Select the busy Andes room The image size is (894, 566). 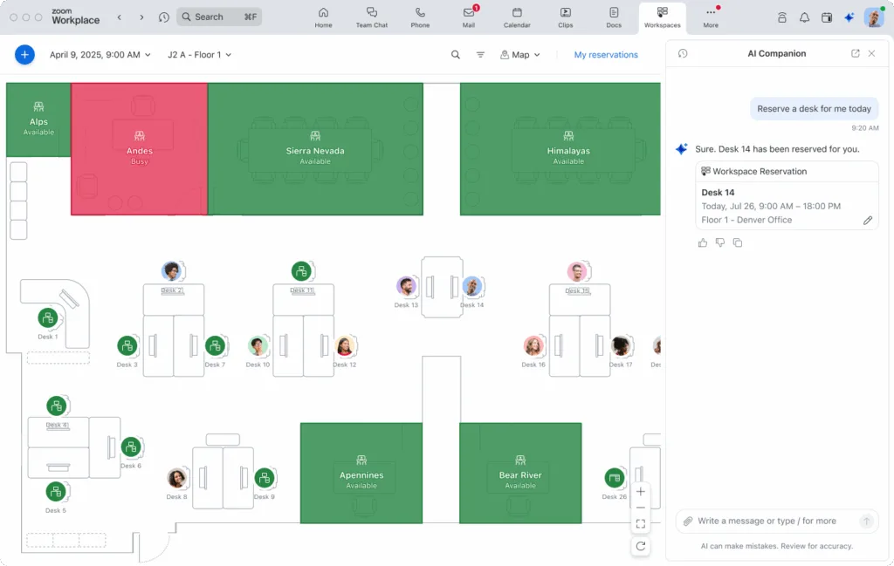coord(140,149)
